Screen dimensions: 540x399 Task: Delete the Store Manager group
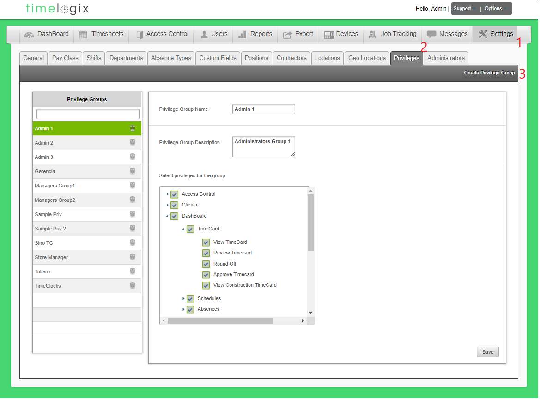pos(133,257)
